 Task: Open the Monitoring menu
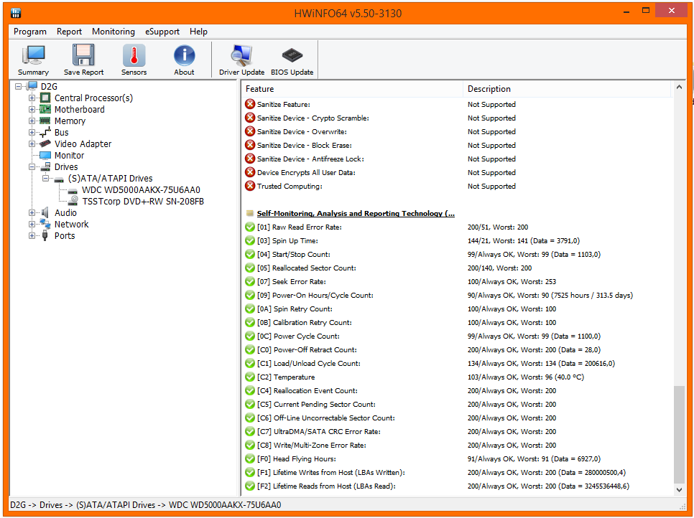[x=114, y=32]
